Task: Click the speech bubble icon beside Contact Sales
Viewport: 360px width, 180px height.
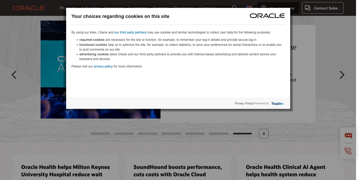Action: [308, 8]
